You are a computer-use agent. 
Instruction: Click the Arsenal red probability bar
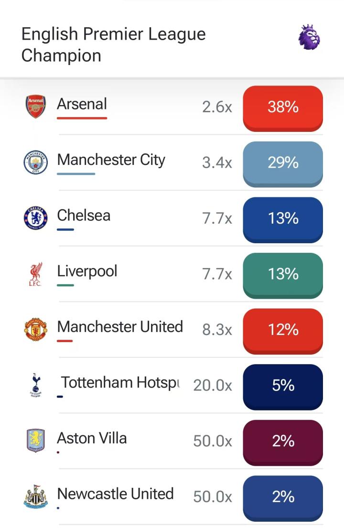pos(82,118)
